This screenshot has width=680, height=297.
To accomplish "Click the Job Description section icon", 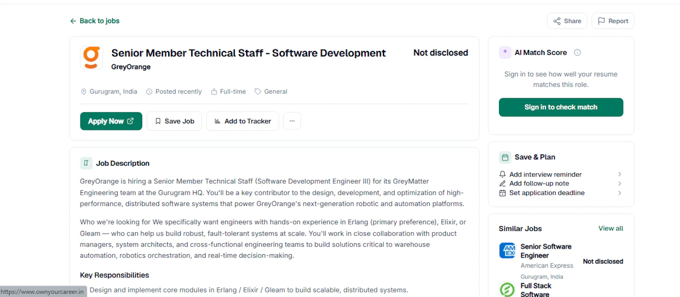I will pos(86,163).
